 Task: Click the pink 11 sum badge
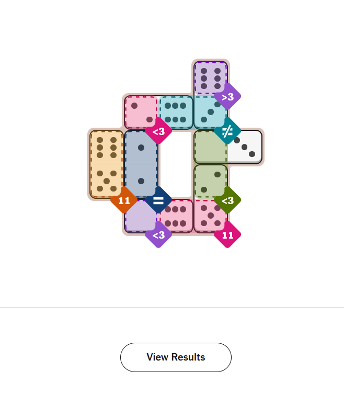(227, 235)
